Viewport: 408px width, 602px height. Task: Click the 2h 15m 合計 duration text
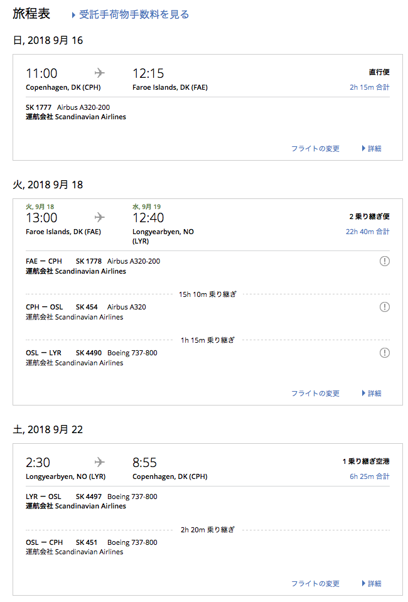[x=369, y=87]
